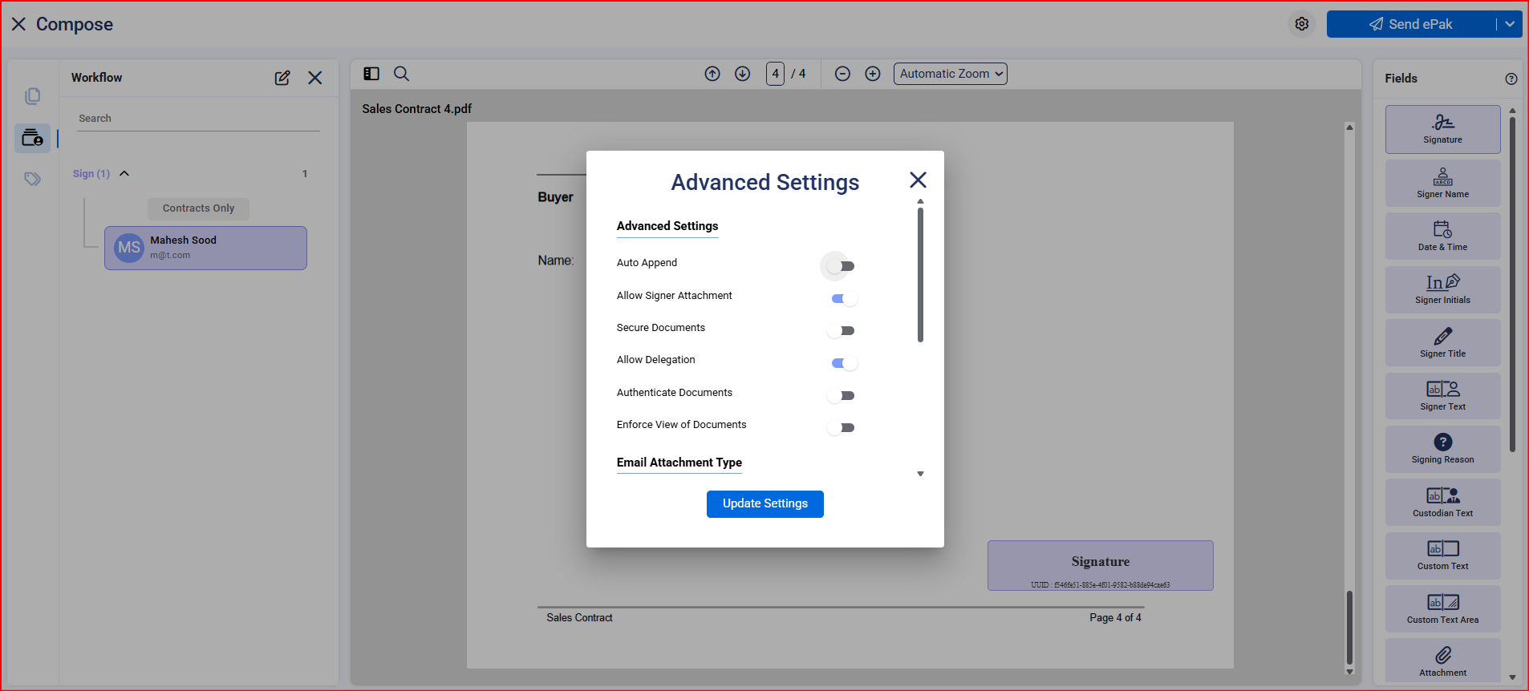Enable the Auto Append toggle
The height and width of the screenshot is (691, 1529).
(x=841, y=266)
